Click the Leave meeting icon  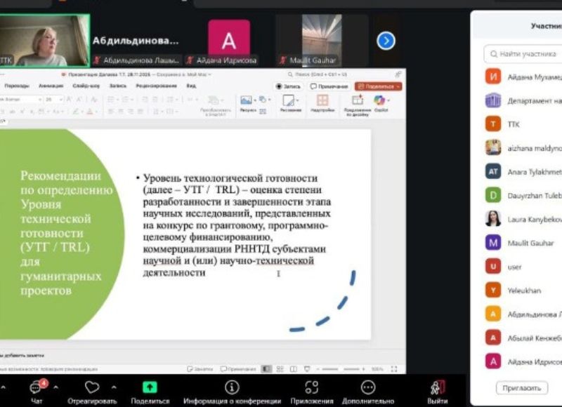[438, 387]
